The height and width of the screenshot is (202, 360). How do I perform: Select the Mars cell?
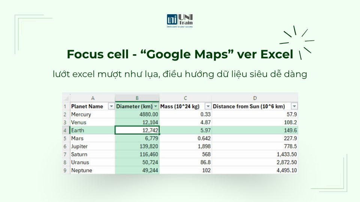coord(93,138)
